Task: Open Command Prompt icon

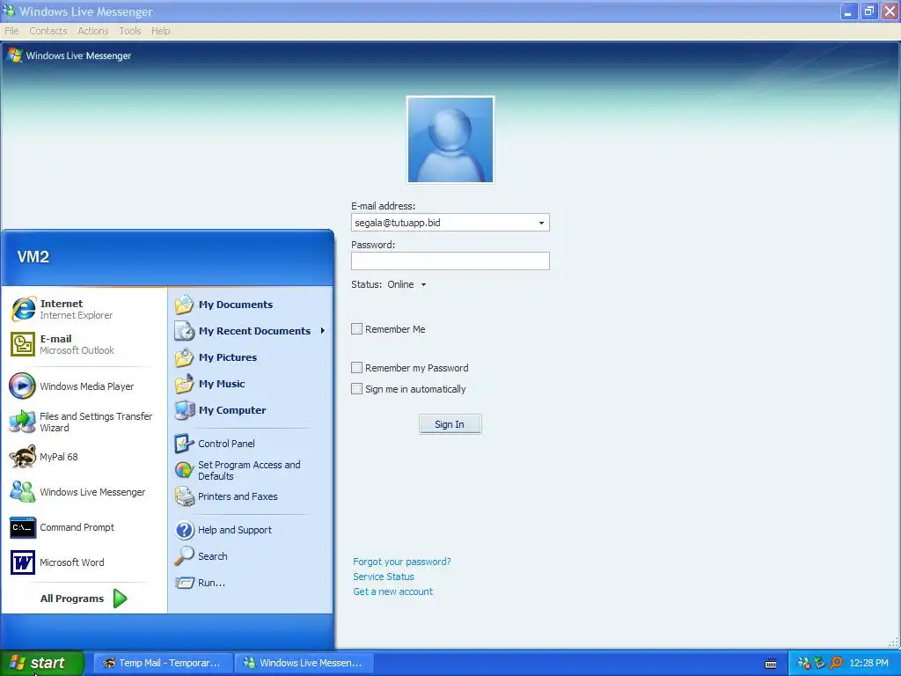Action: [22, 527]
